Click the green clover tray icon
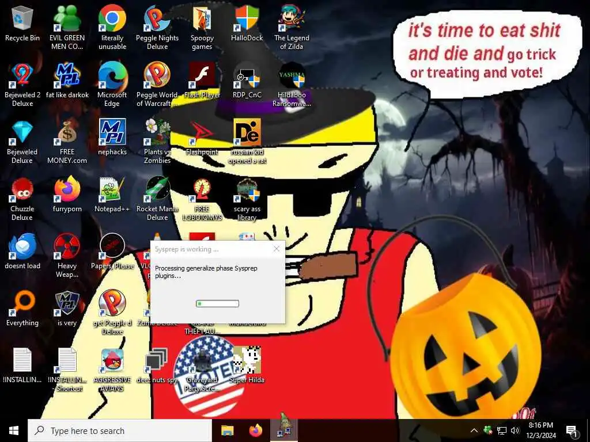The image size is (590, 442). tap(488, 430)
